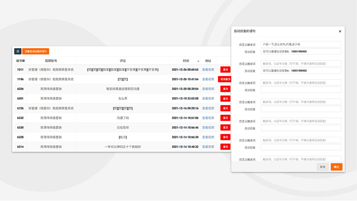The height and width of the screenshot is (201, 357).
Task: Click the empty third 自动回复 input field
Action: click(x=301, y=90)
